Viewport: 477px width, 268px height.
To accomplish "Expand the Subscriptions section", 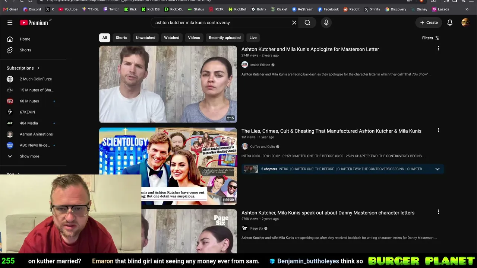I will pos(23,68).
